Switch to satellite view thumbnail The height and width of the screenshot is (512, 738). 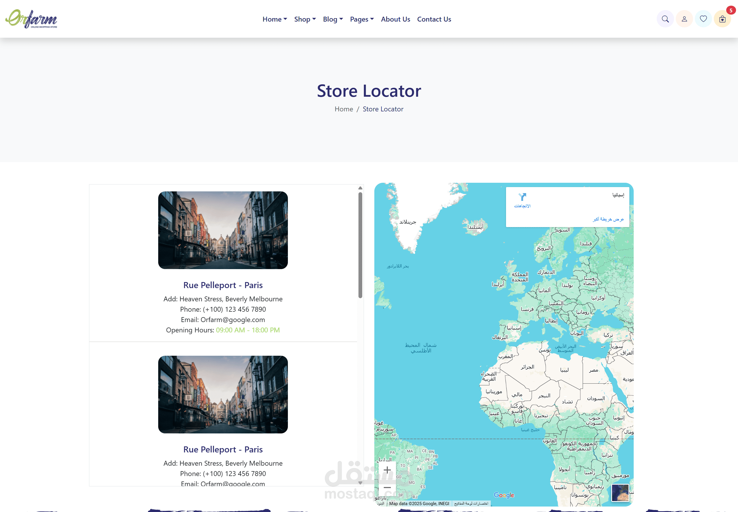(x=620, y=493)
